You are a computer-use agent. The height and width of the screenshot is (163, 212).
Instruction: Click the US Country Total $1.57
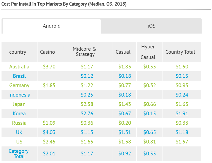pyautogui.click(x=182, y=142)
